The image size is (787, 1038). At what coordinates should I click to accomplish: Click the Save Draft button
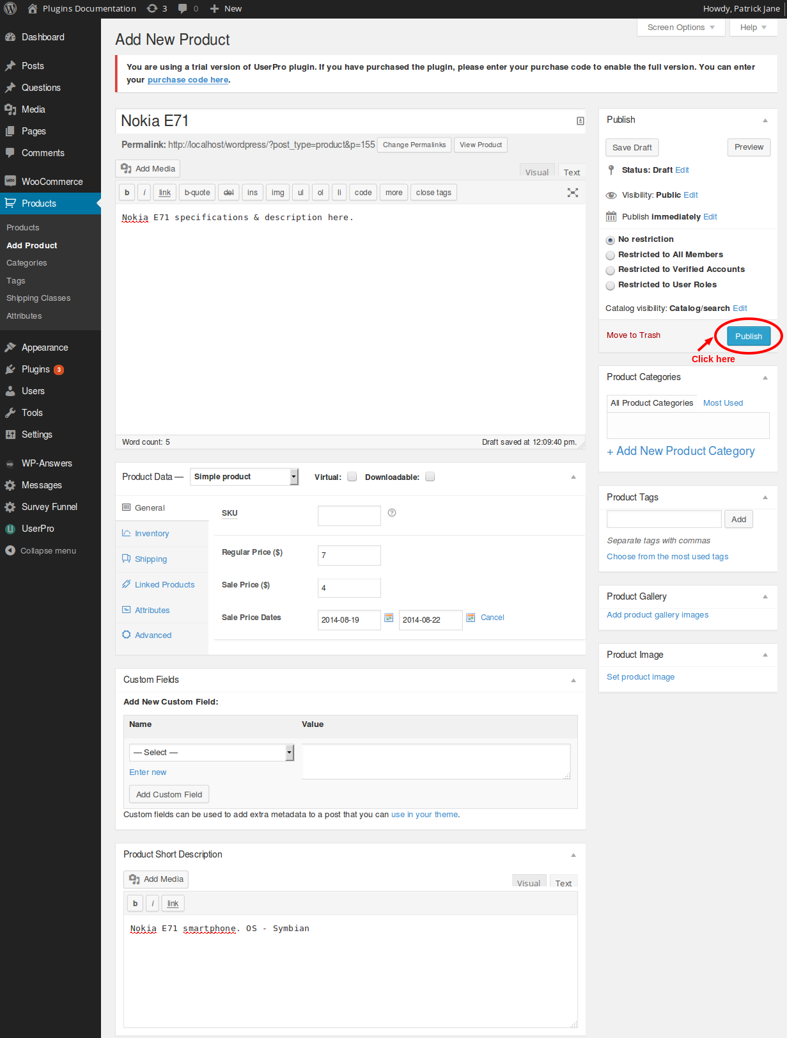pos(632,148)
